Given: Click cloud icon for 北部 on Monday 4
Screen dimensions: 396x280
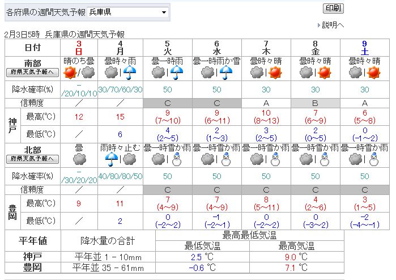Looking at the screenshot, I should pos(130,159).
